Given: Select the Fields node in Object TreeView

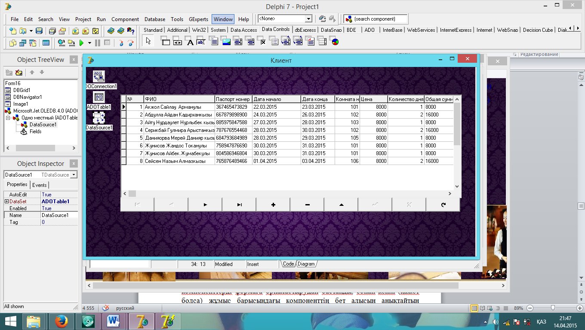Looking at the screenshot, I should (x=35, y=131).
